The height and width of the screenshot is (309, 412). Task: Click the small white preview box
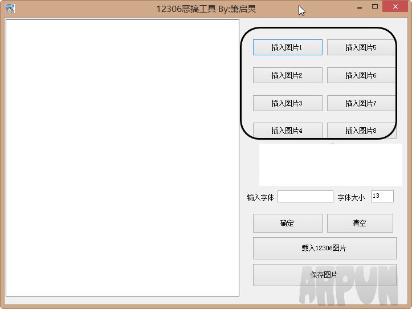pos(331,165)
